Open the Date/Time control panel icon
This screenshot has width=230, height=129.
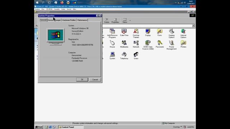point(124,33)
